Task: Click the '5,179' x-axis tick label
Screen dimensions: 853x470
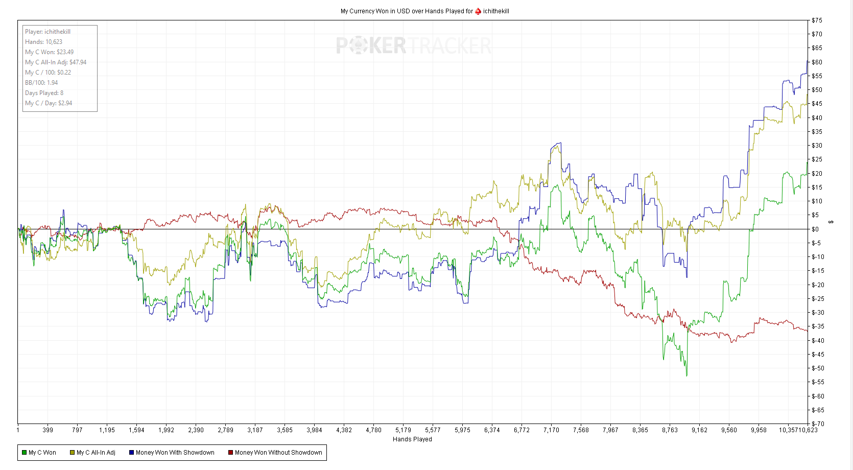Action: (403, 430)
